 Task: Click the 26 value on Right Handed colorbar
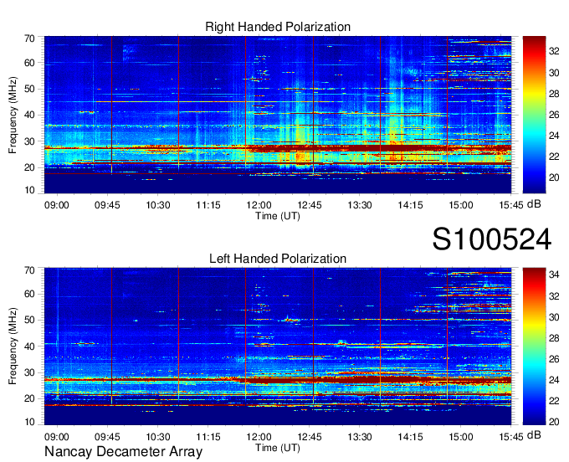[554, 115]
